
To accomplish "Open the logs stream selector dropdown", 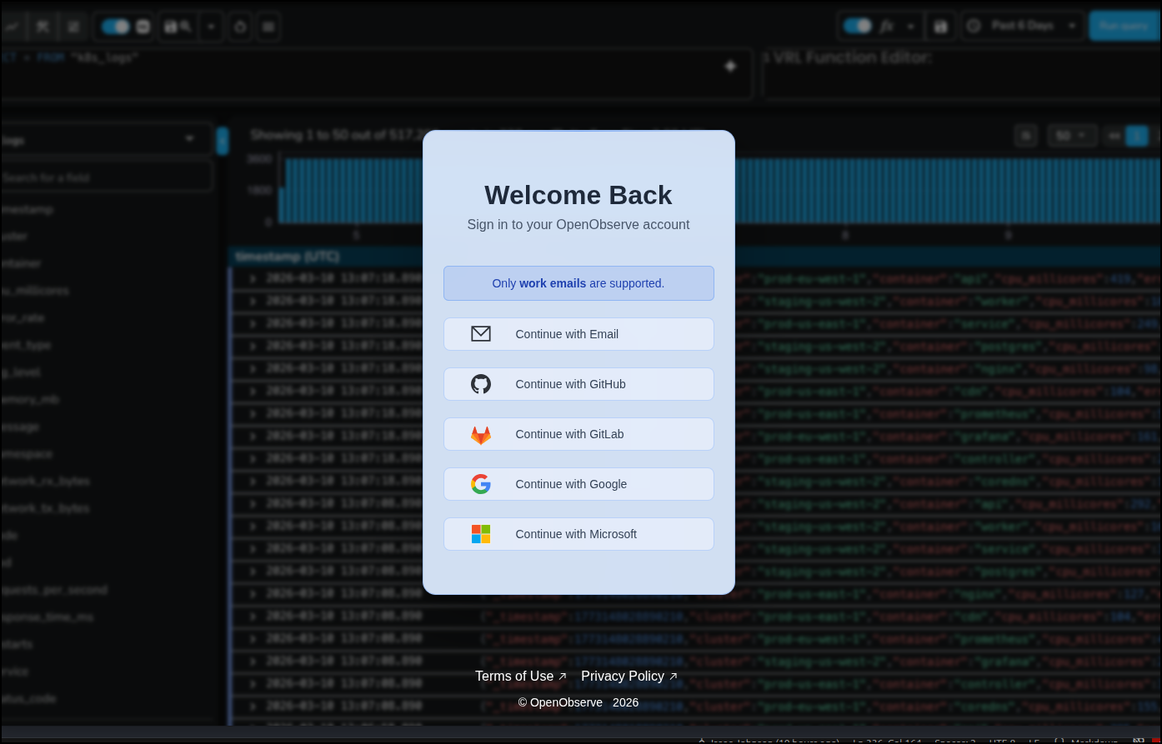I will click(106, 140).
